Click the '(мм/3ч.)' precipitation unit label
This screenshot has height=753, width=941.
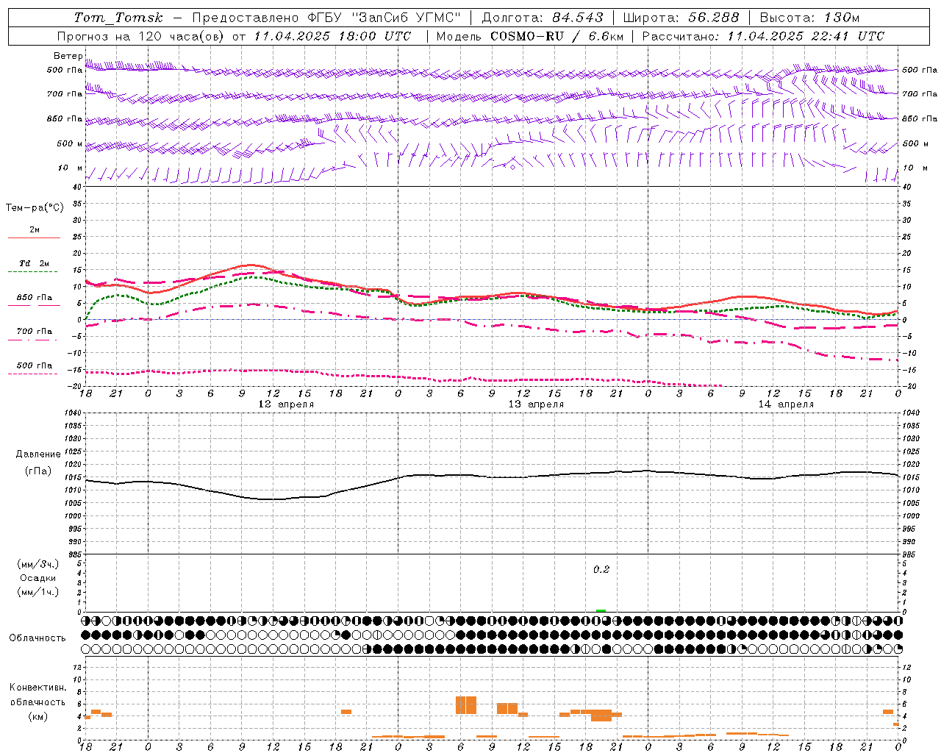pyautogui.click(x=38, y=564)
